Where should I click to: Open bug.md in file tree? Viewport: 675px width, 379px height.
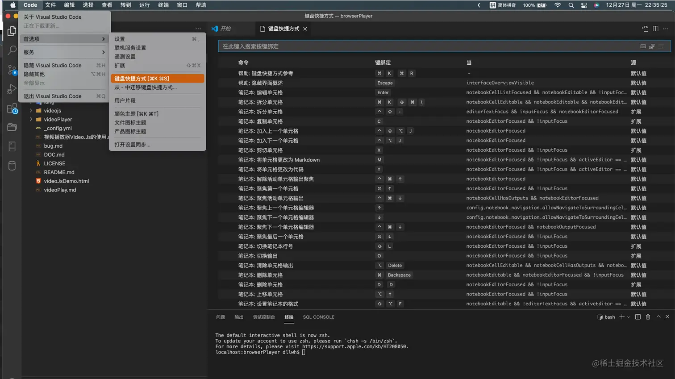pos(53,146)
